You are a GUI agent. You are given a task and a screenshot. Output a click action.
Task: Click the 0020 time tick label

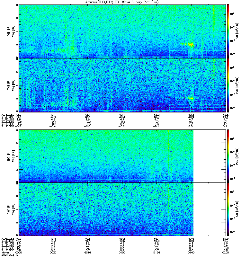click(x=53, y=253)
